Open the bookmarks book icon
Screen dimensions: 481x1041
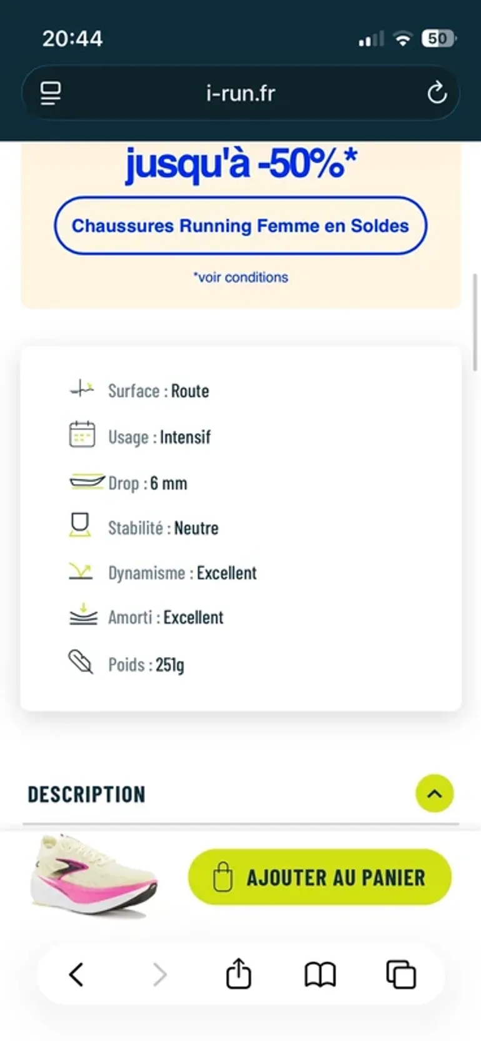pos(320,974)
